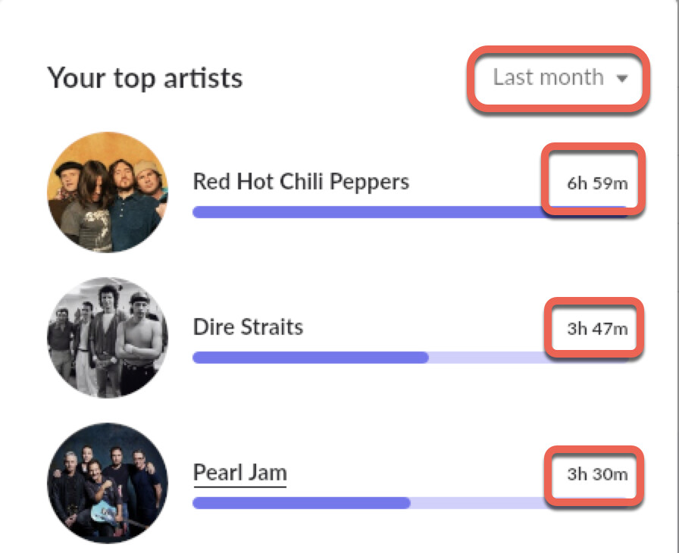The image size is (679, 553).
Task: Select the 3h 30m listening time
Action: click(597, 474)
